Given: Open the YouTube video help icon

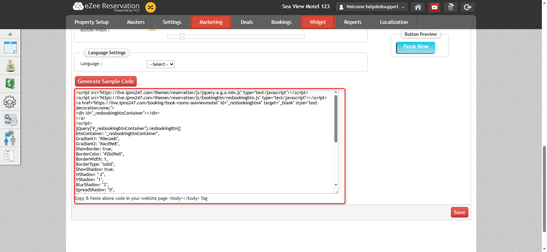Looking at the screenshot, I should pos(434,7).
